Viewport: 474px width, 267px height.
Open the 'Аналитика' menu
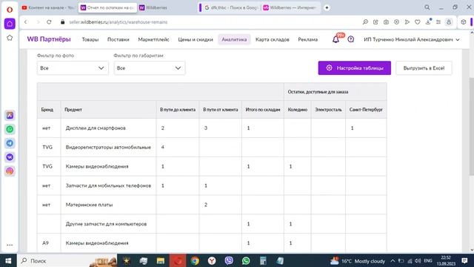pyautogui.click(x=234, y=39)
